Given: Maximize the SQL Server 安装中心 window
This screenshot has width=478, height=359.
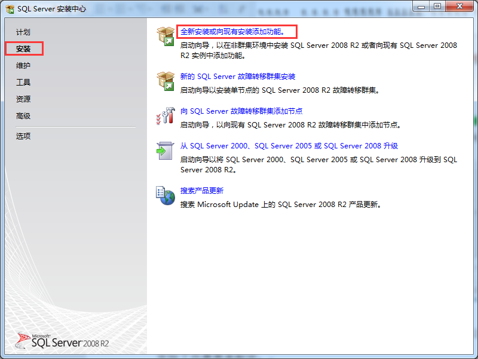Looking at the screenshot, I should pos(437,7).
